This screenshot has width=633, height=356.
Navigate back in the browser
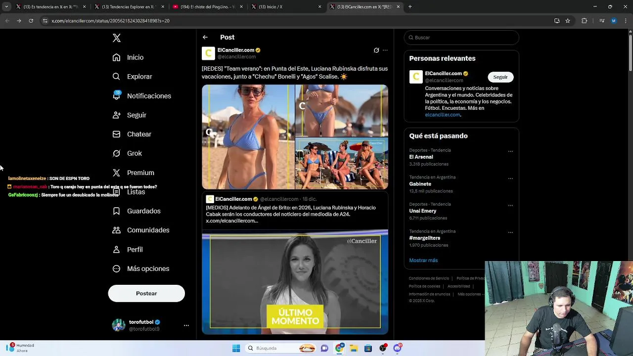coord(7,21)
